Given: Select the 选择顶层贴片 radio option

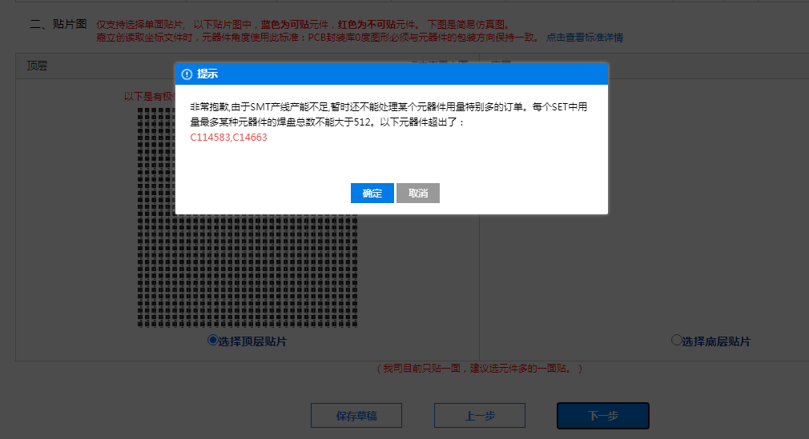Looking at the screenshot, I should [x=212, y=340].
